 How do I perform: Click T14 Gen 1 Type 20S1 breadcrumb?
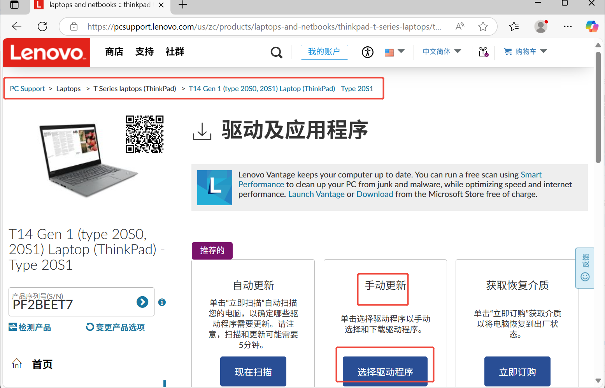[x=281, y=89]
